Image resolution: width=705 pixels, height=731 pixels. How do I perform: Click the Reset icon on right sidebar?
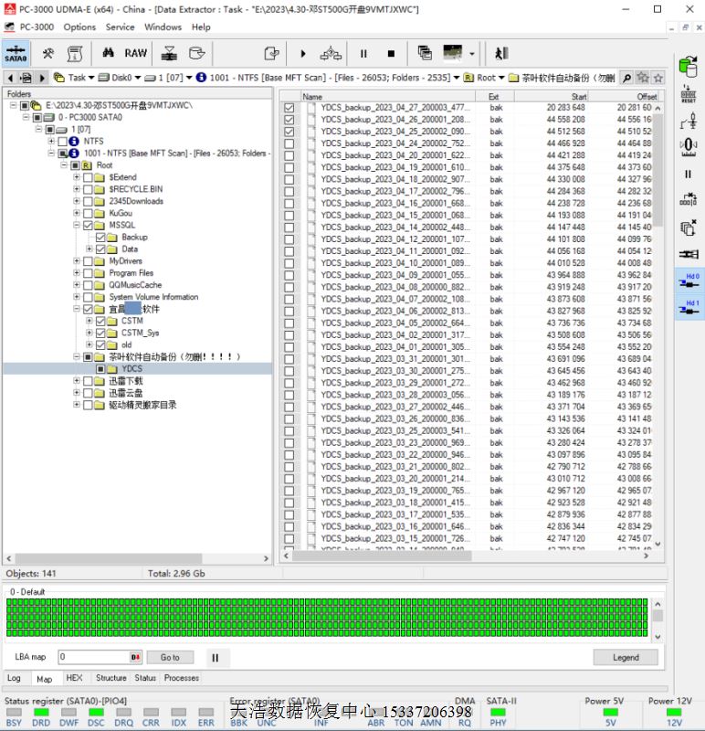[689, 93]
